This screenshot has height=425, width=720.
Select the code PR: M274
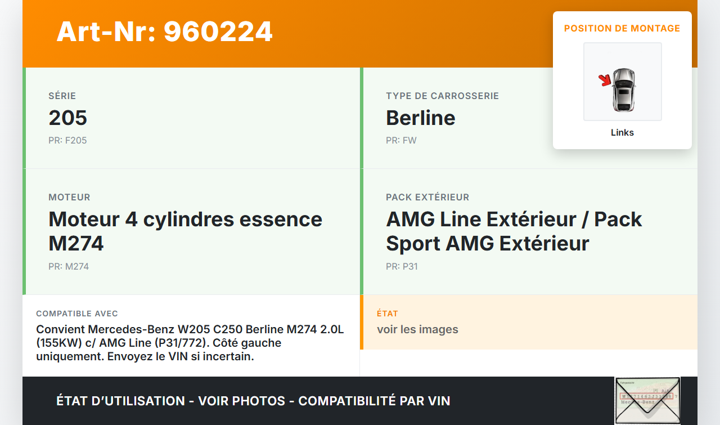[69, 266]
